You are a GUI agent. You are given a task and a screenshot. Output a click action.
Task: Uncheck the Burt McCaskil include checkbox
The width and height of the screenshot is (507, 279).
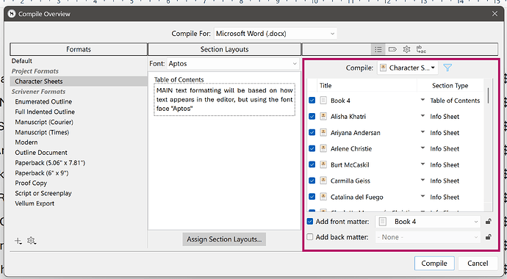point(312,164)
